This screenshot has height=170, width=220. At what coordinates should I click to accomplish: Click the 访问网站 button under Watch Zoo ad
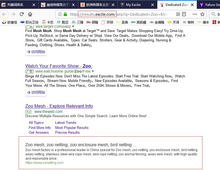[x=36, y=93]
